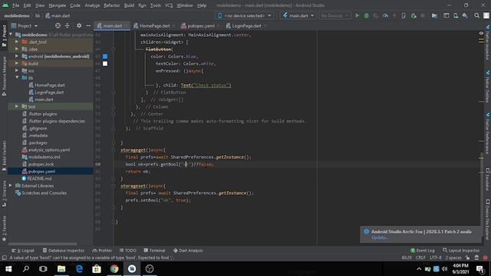Screen dimensions: 491x276
Task: Collapse all in Project panel toolbar
Action: (x=68, y=25)
